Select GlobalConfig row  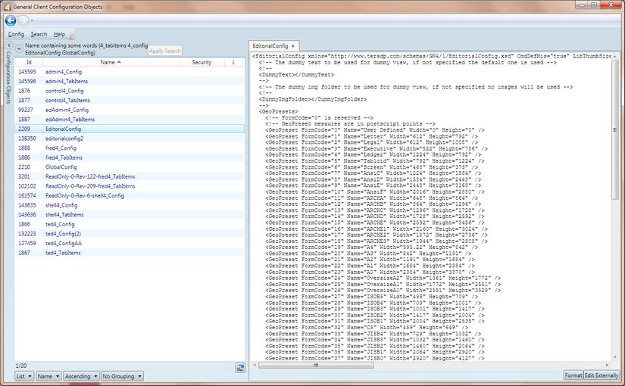(x=130, y=167)
